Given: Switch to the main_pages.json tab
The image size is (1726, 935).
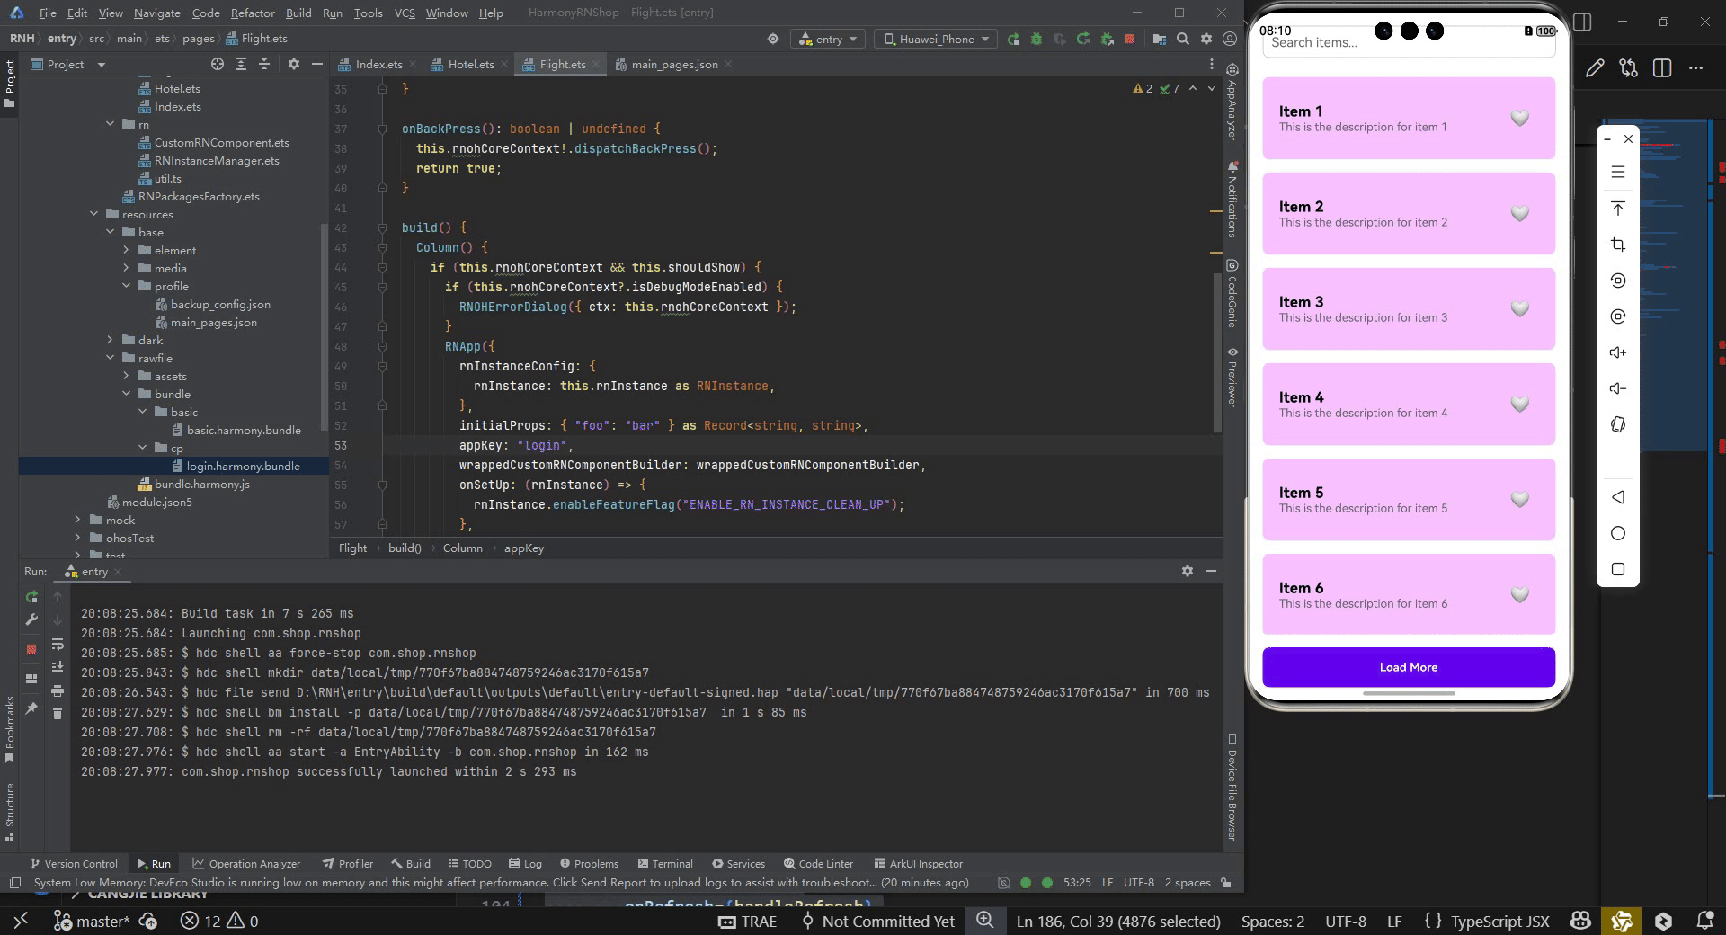Looking at the screenshot, I should (674, 64).
